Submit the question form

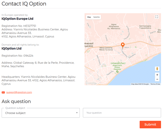point(150,124)
